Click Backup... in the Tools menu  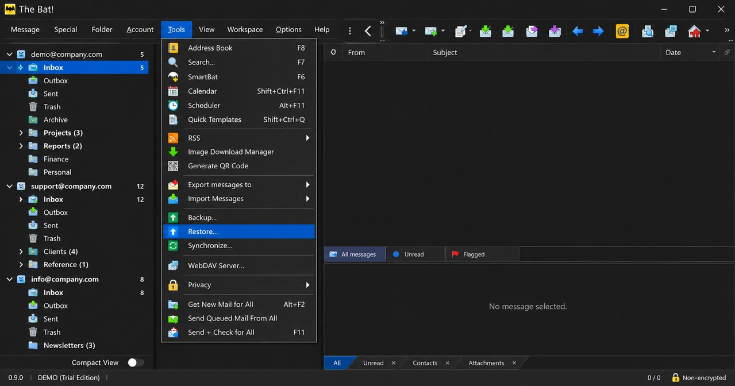coord(238,217)
